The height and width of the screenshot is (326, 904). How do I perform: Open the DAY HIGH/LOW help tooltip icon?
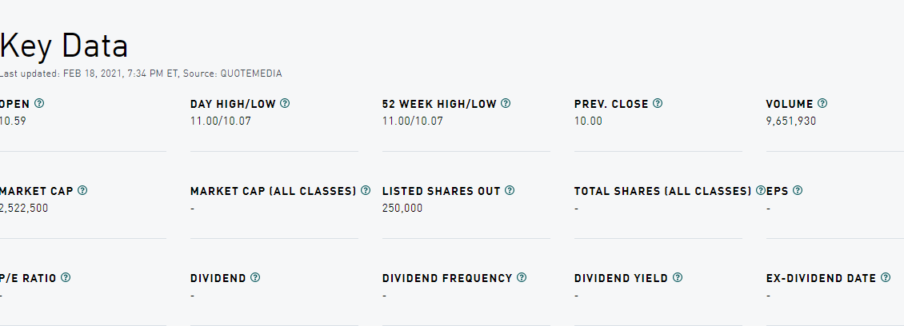coord(285,104)
